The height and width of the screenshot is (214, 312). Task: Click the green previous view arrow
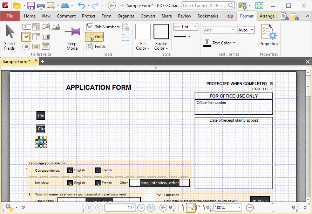tap(163, 208)
